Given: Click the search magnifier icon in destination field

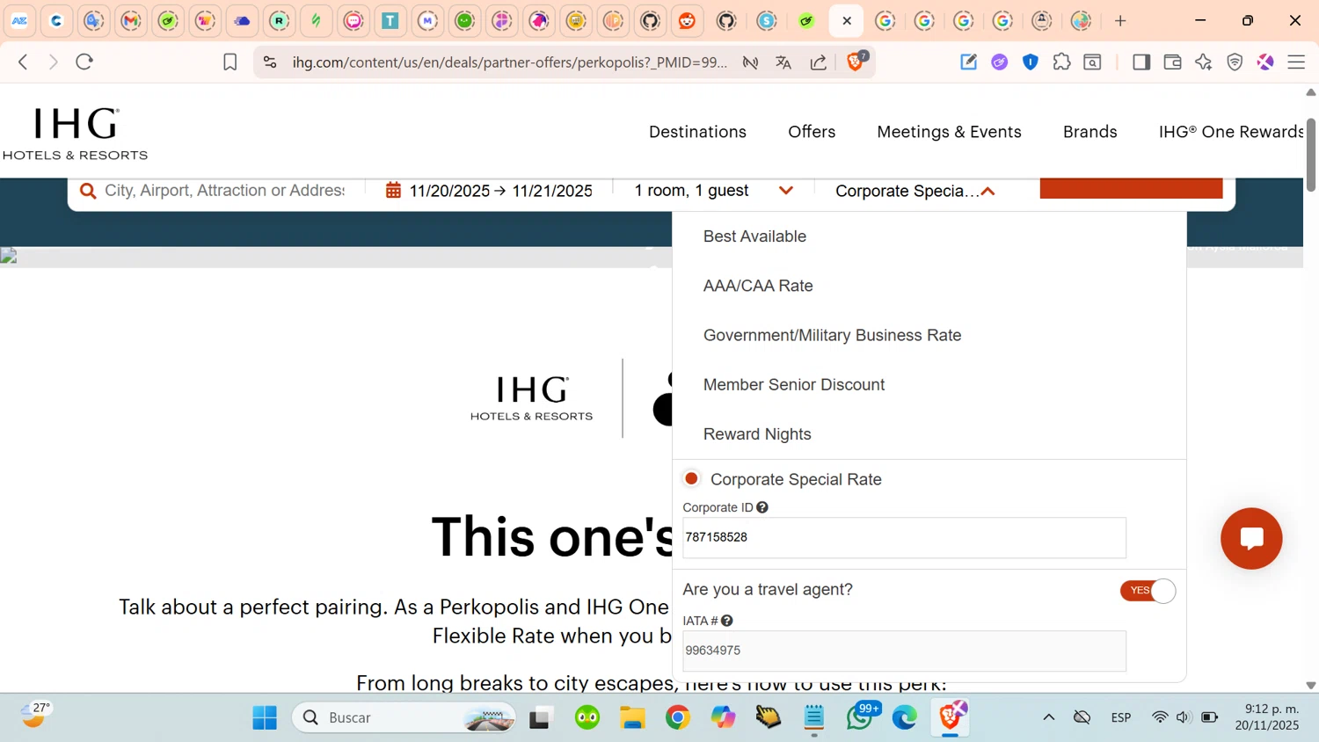Looking at the screenshot, I should click(x=88, y=191).
